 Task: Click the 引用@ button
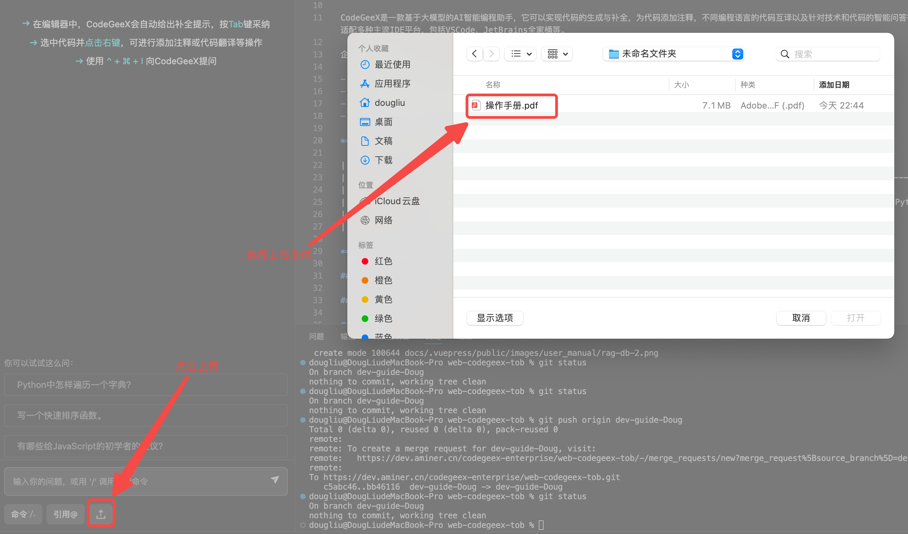point(65,514)
